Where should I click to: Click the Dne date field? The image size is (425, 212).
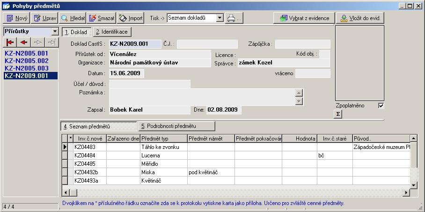pos(224,110)
